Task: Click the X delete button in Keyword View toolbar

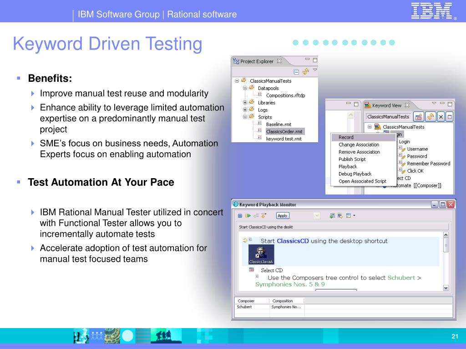Action: (441, 117)
